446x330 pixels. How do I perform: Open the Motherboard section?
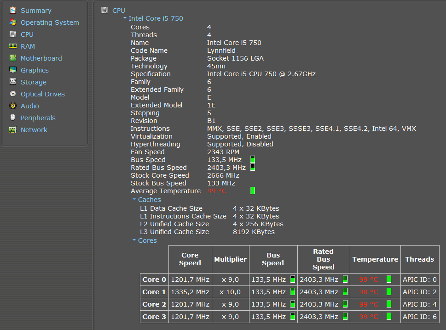(41, 58)
